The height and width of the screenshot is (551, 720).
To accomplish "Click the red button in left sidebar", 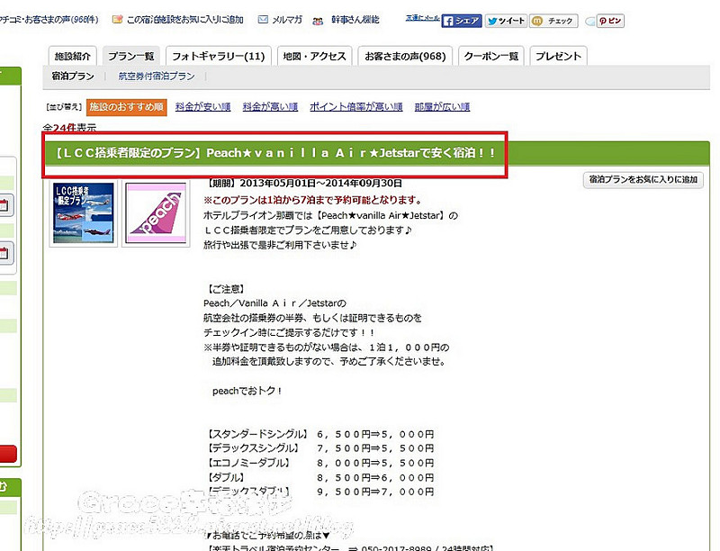I will [8, 454].
